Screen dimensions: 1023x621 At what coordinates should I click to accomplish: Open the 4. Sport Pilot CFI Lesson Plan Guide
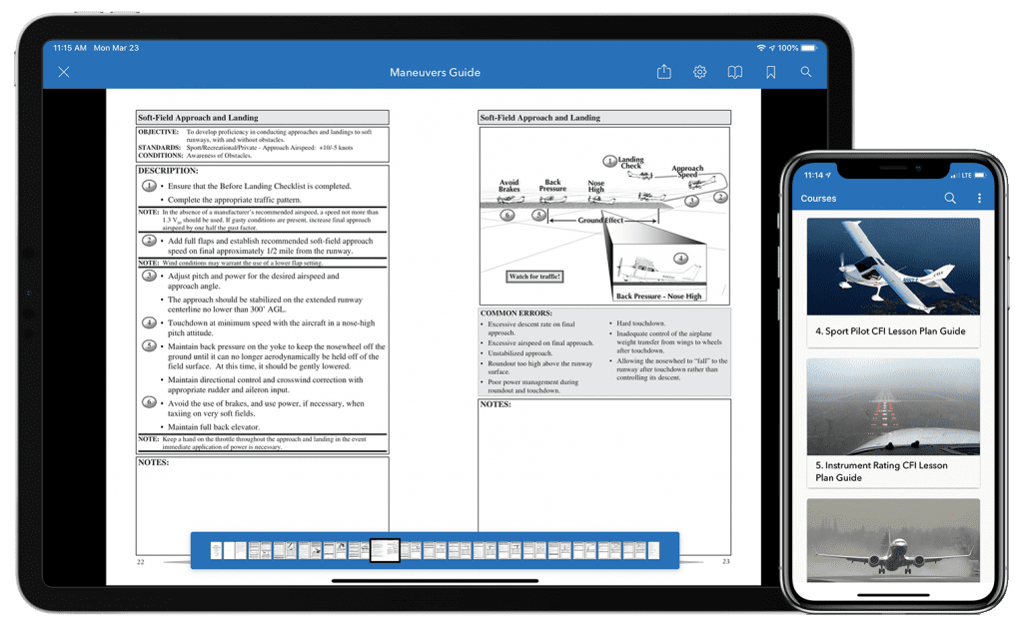click(x=892, y=329)
